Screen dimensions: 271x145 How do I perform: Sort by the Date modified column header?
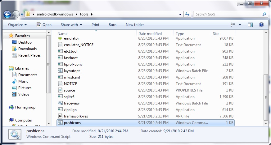[x=150, y=34]
